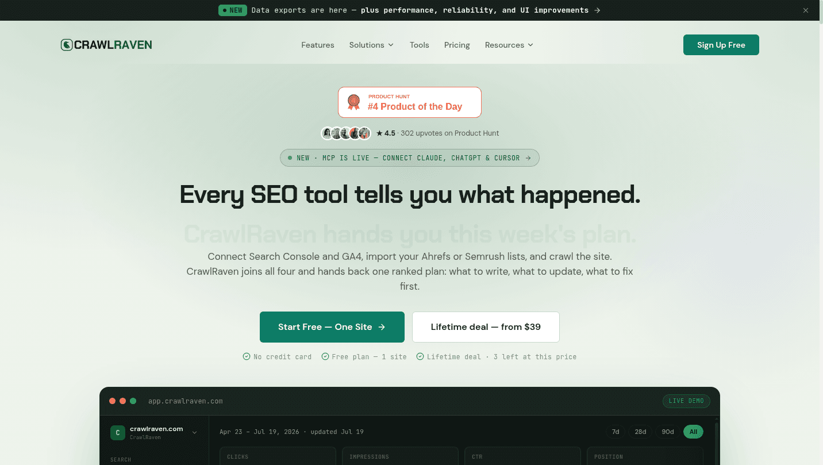This screenshot has width=823, height=465.
Task: Click the demo panel's inner scrollbar
Action: [716, 444]
